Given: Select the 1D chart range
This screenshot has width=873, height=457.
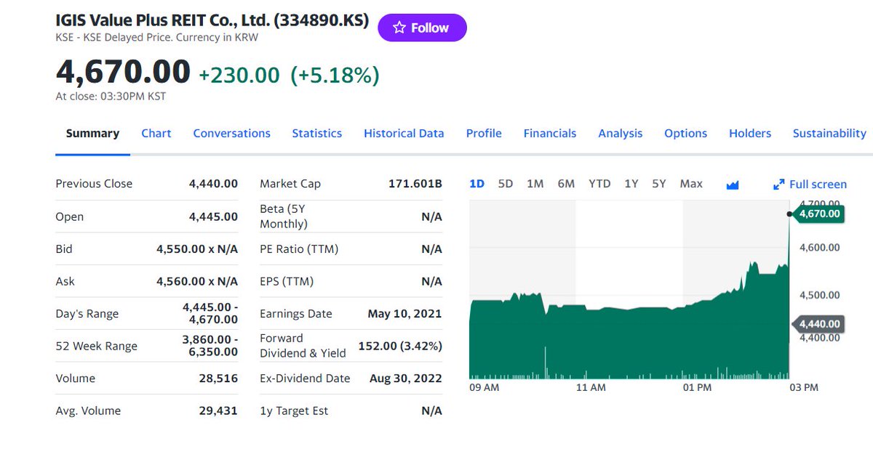Looking at the screenshot, I should [477, 184].
